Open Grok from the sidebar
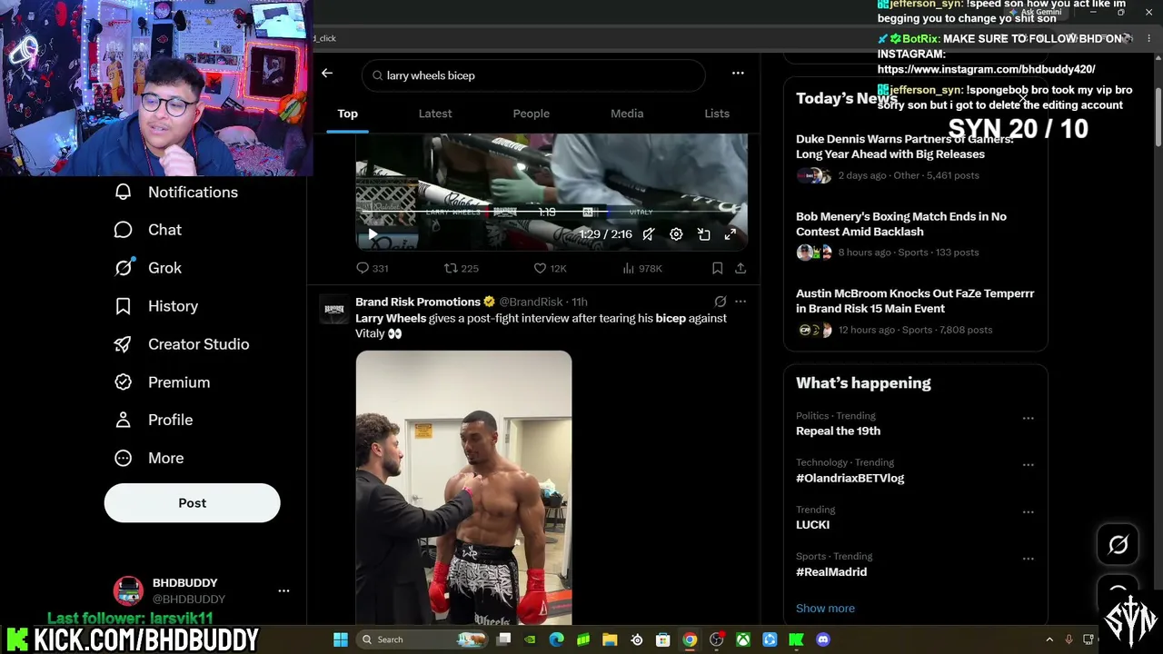Screen dimensions: 1163x654 point(147,268)
